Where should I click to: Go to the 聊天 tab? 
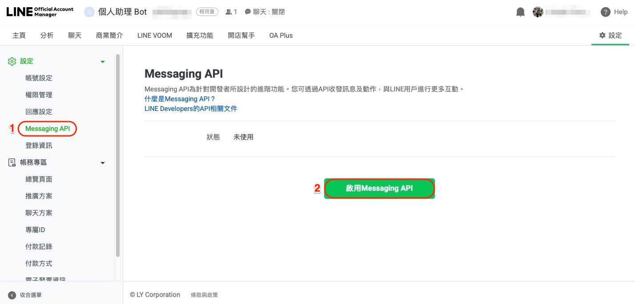click(75, 36)
